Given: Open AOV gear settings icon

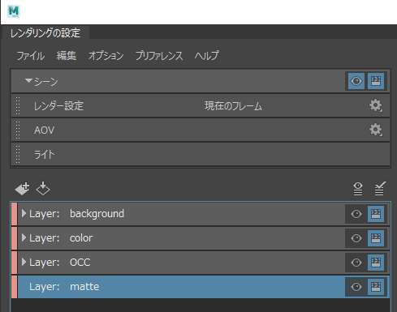Looking at the screenshot, I should pos(376,130).
